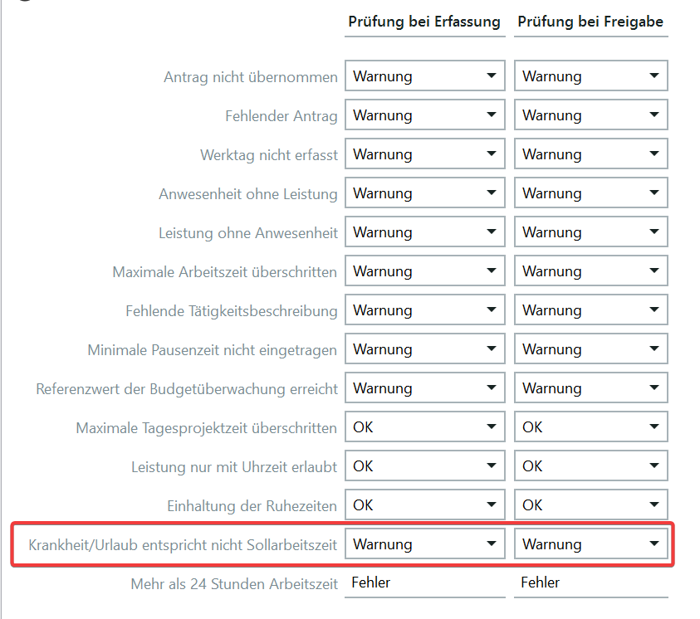Open Freigabe dropdown for Leistung nur mit Uhrzeit
This screenshot has height=619, width=700.
pyautogui.click(x=590, y=466)
